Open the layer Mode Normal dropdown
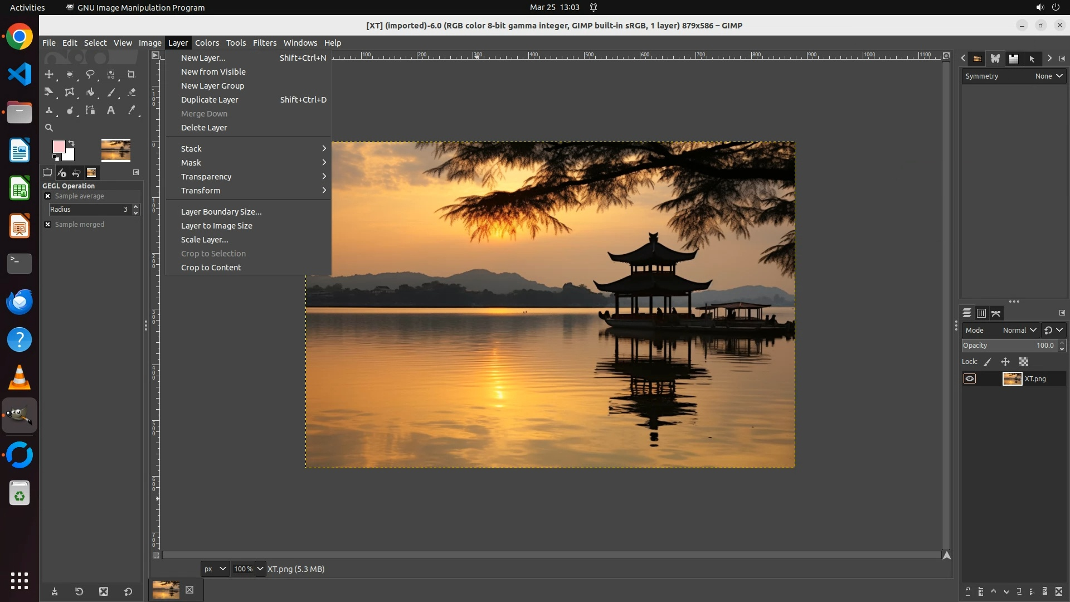Image resolution: width=1070 pixels, height=602 pixels. click(1019, 331)
